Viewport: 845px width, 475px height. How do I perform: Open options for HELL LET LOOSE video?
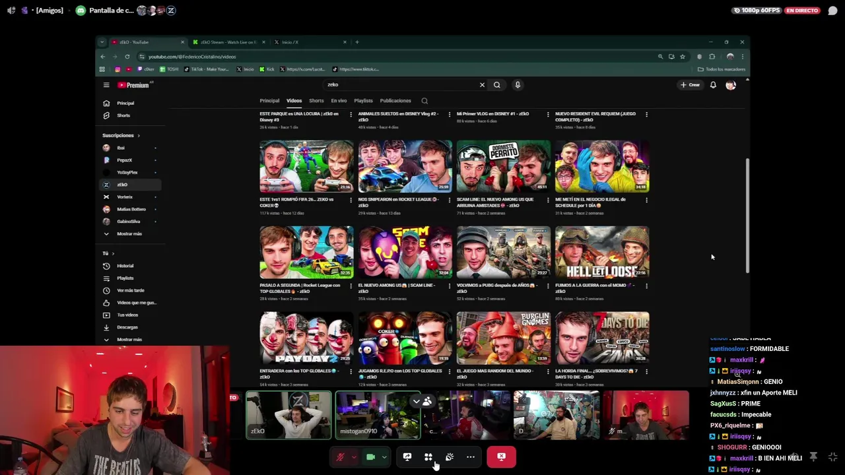point(646,286)
